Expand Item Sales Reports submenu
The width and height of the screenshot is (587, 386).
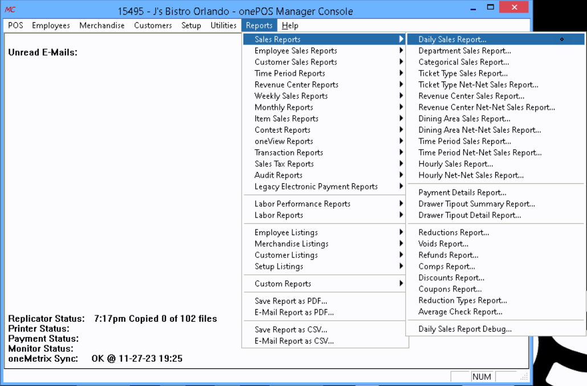pyautogui.click(x=324, y=118)
